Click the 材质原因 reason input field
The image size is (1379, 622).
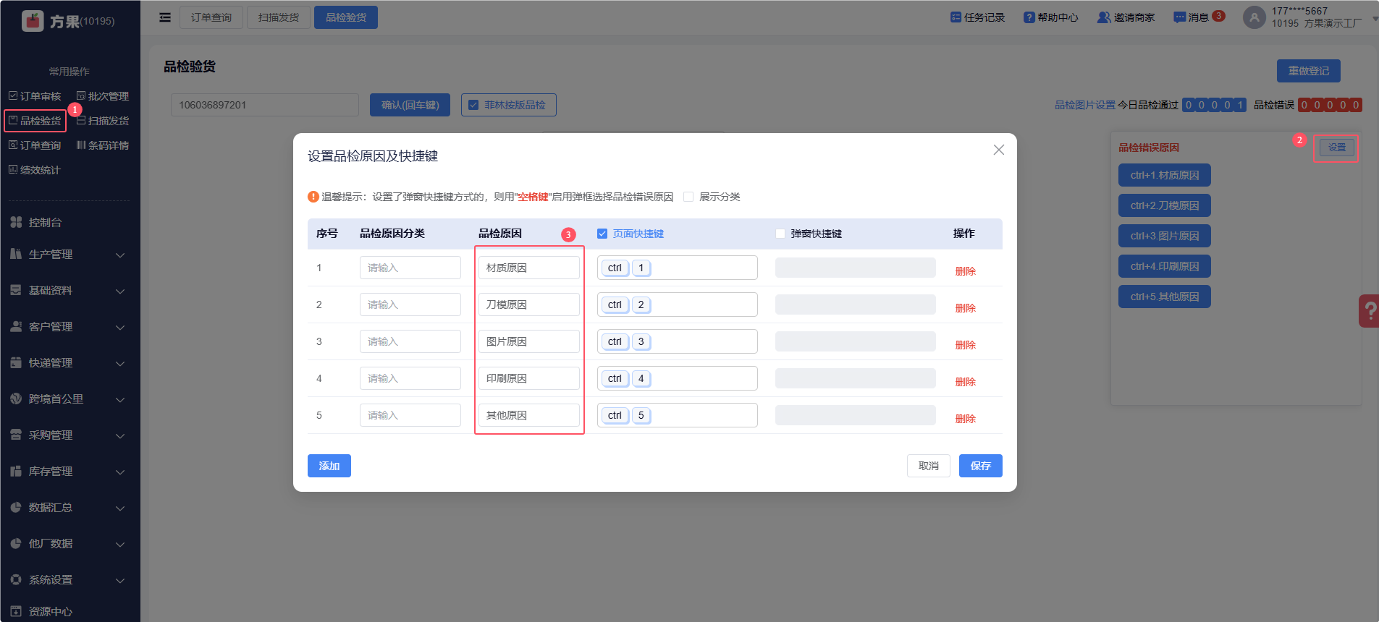[x=529, y=268]
